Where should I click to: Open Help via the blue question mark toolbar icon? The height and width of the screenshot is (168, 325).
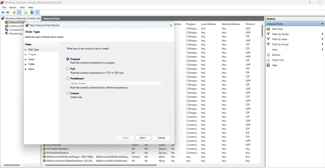pyautogui.click(x=32, y=12)
